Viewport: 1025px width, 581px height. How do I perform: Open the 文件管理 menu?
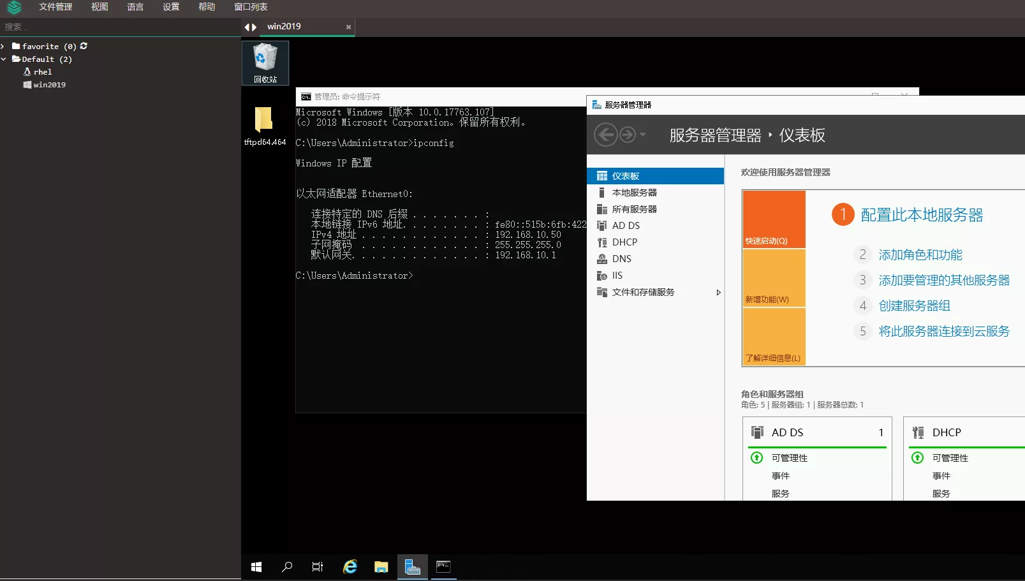55,7
